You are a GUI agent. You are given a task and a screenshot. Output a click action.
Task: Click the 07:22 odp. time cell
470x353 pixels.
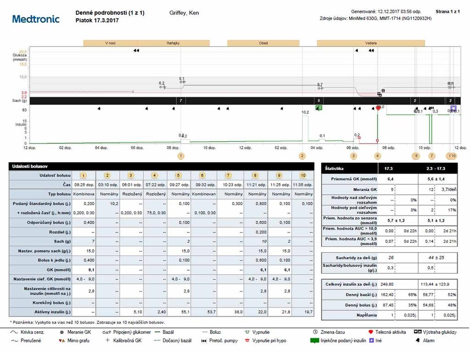click(156, 185)
